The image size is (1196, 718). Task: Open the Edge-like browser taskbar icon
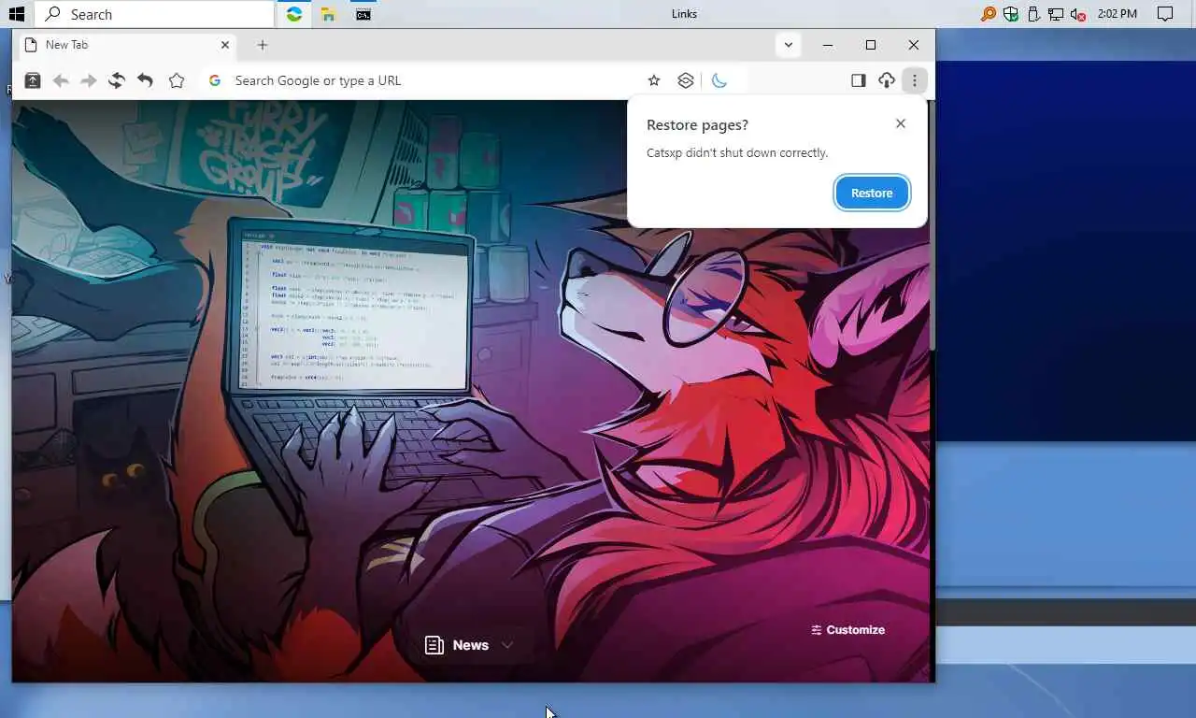click(294, 14)
